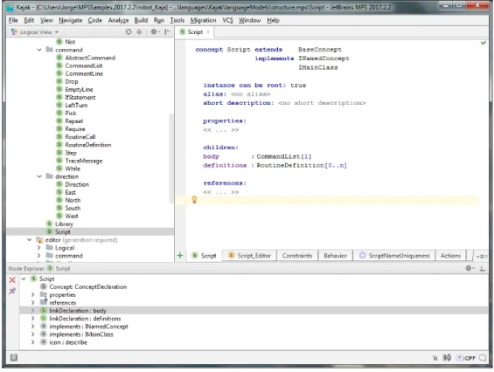Close the Script editor tab
This screenshot has width=494, height=372.
pos(208,31)
